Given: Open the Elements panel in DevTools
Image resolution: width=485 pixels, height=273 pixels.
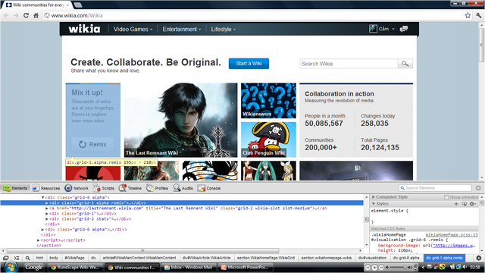Looking at the screenshot, I should [15, 188].
